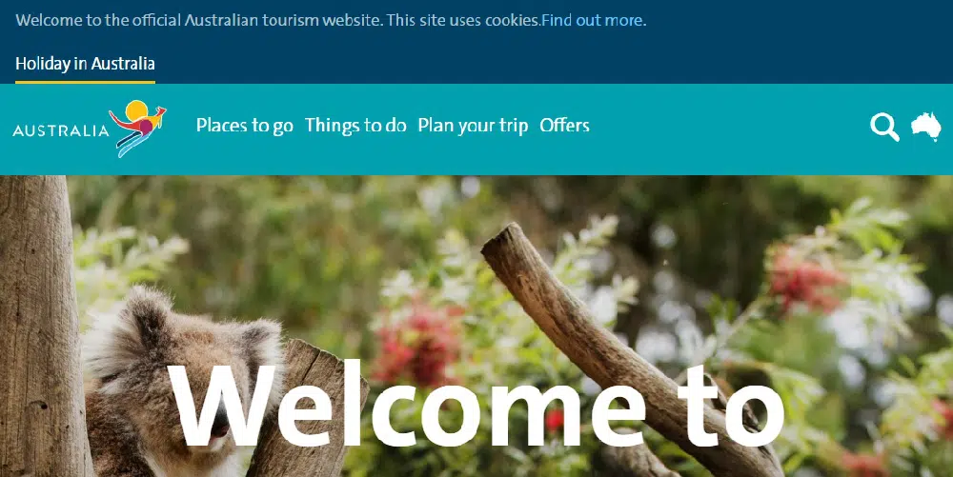Follow the Find out more cookies link
Screen dimensions: 953x477
[x=593, y=20]
